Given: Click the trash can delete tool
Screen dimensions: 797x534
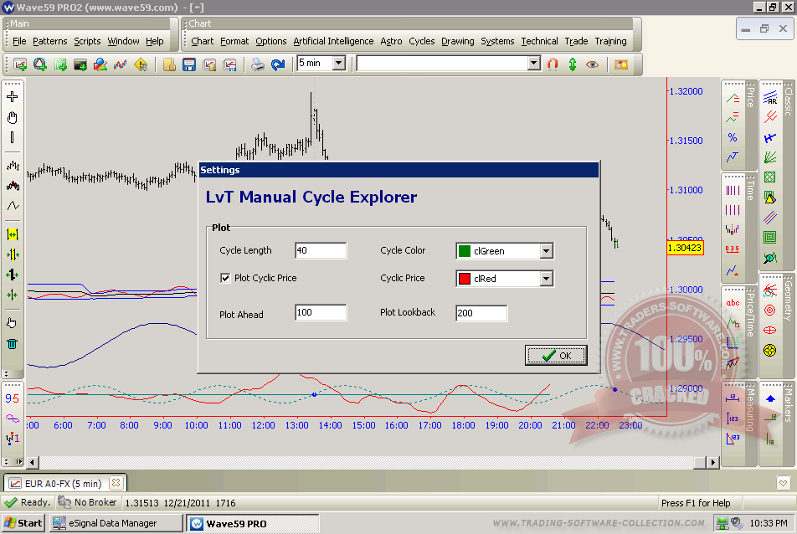Looking at the screenshot, I should click(13, 343).
